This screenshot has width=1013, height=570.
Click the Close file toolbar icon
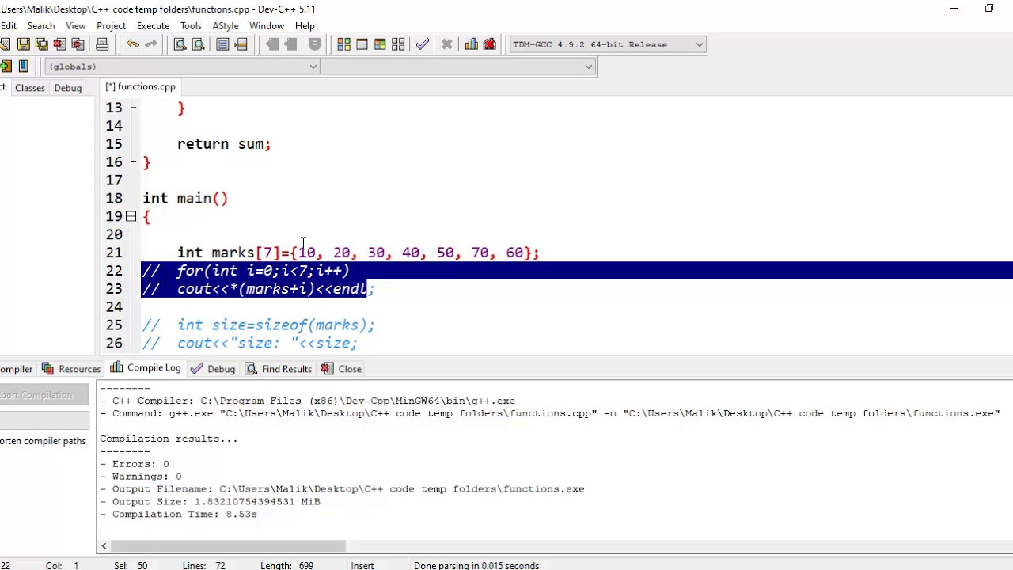coord(60,44)
